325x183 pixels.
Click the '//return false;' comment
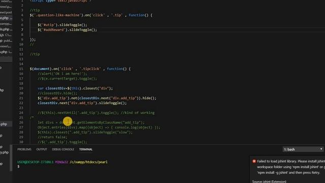click(x=52, y=137)
